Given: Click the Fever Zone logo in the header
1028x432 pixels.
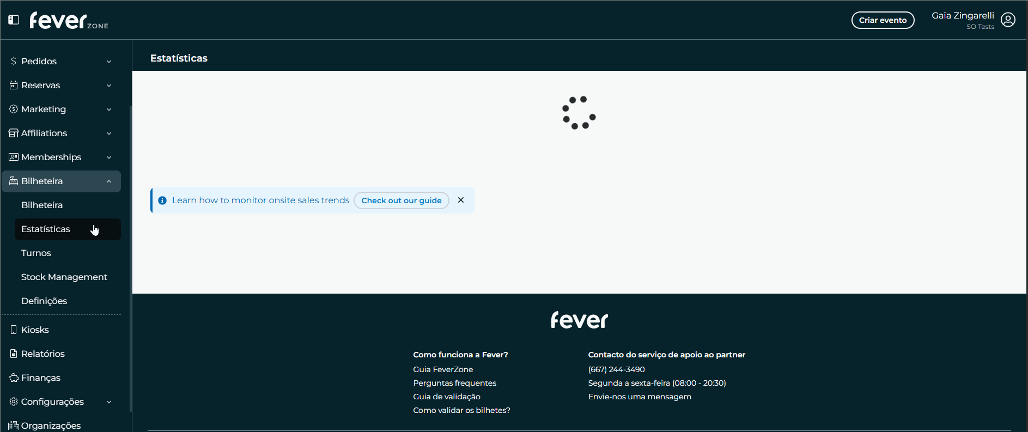Looking at the screenshot, I should [x=69, y=20].
